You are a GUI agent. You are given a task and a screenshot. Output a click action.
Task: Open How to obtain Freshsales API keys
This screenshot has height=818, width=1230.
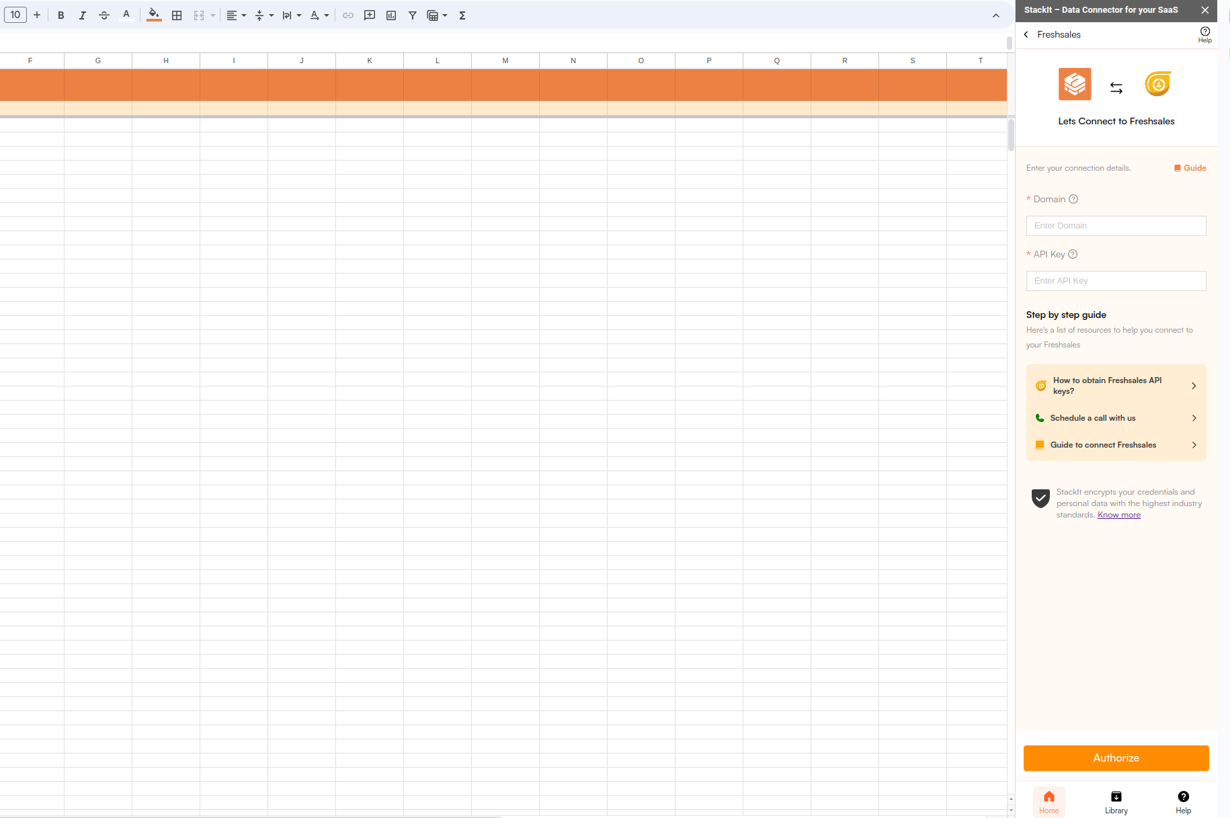1116,386
